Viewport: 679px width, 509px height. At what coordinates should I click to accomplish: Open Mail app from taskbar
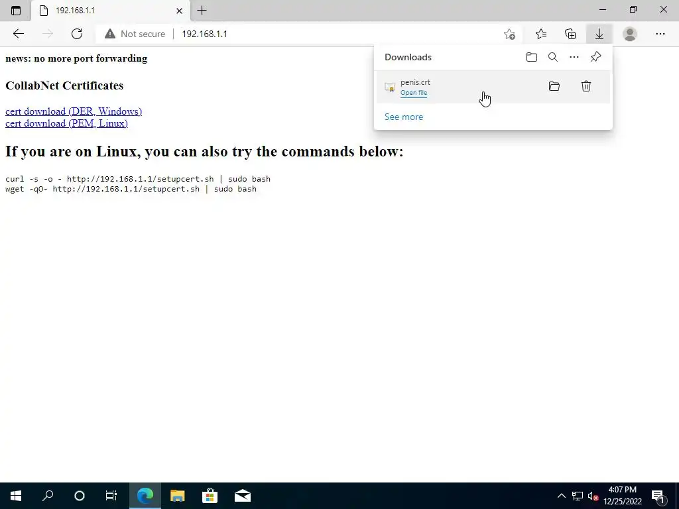tap(243, 496)
